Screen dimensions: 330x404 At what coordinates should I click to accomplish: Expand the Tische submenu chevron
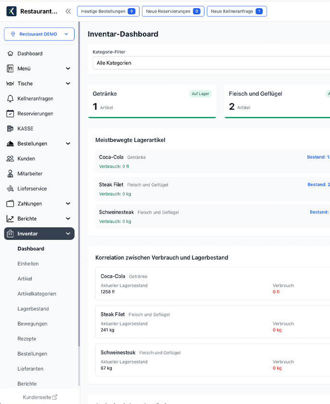coord(68,84)
